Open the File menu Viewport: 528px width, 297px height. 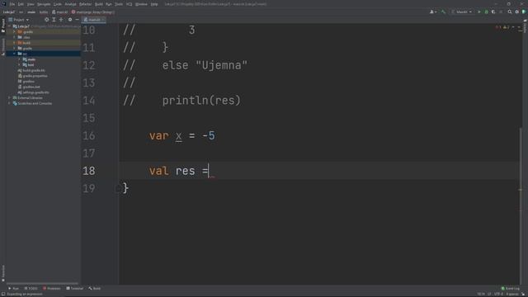tap(12, 4)
